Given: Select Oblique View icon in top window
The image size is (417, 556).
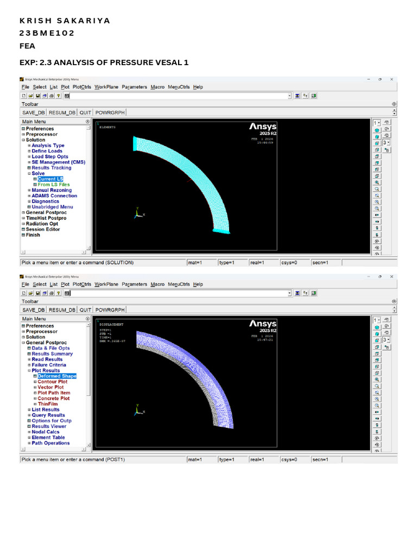Looking at the screenshot, I should click(377, 136).
